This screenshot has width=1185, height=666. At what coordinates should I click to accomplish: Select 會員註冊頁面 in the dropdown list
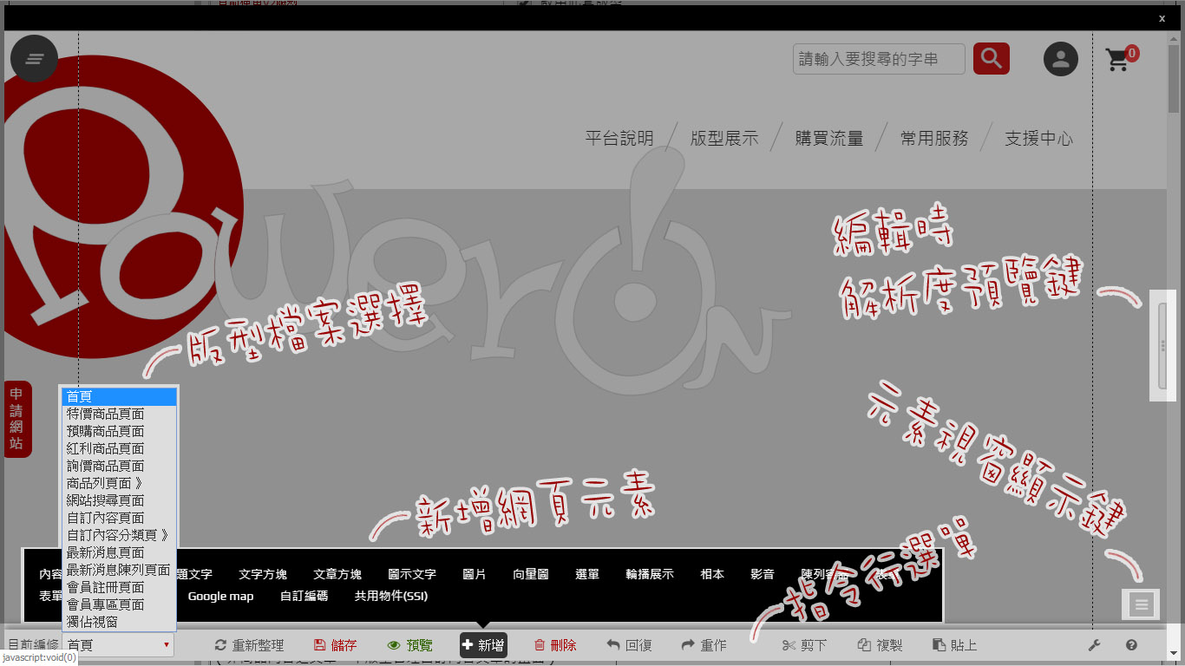pyautogui.click(x=120, y=587)
